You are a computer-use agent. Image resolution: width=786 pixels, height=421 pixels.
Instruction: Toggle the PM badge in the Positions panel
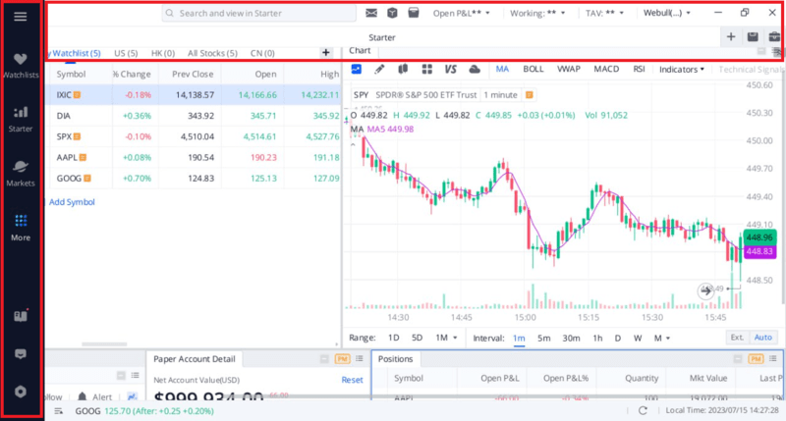[756, 358]
